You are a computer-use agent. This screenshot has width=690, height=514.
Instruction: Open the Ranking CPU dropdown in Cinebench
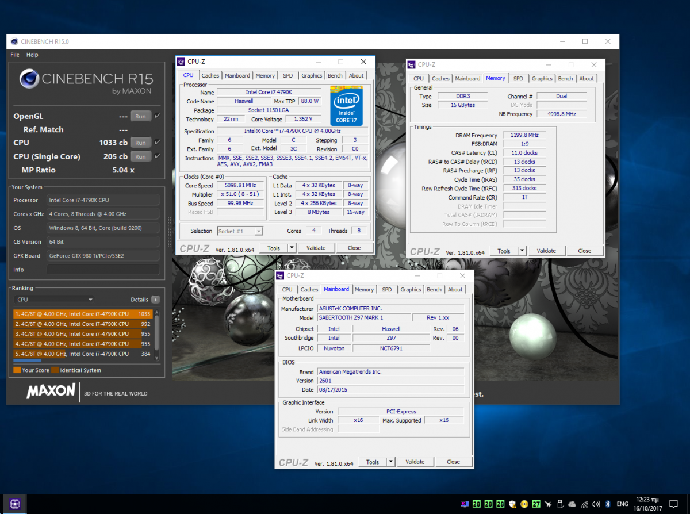[55, 300]
